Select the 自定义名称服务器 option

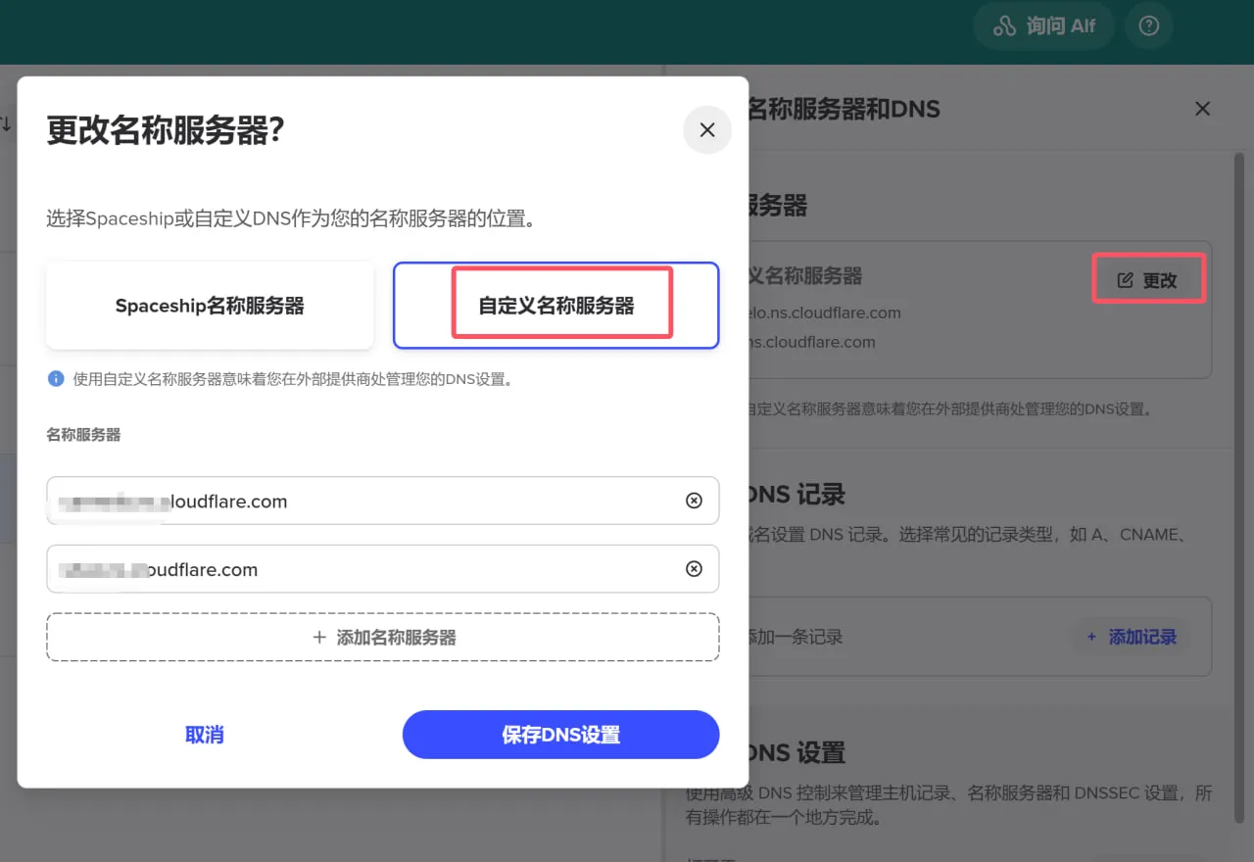click(x=556, y=306)
